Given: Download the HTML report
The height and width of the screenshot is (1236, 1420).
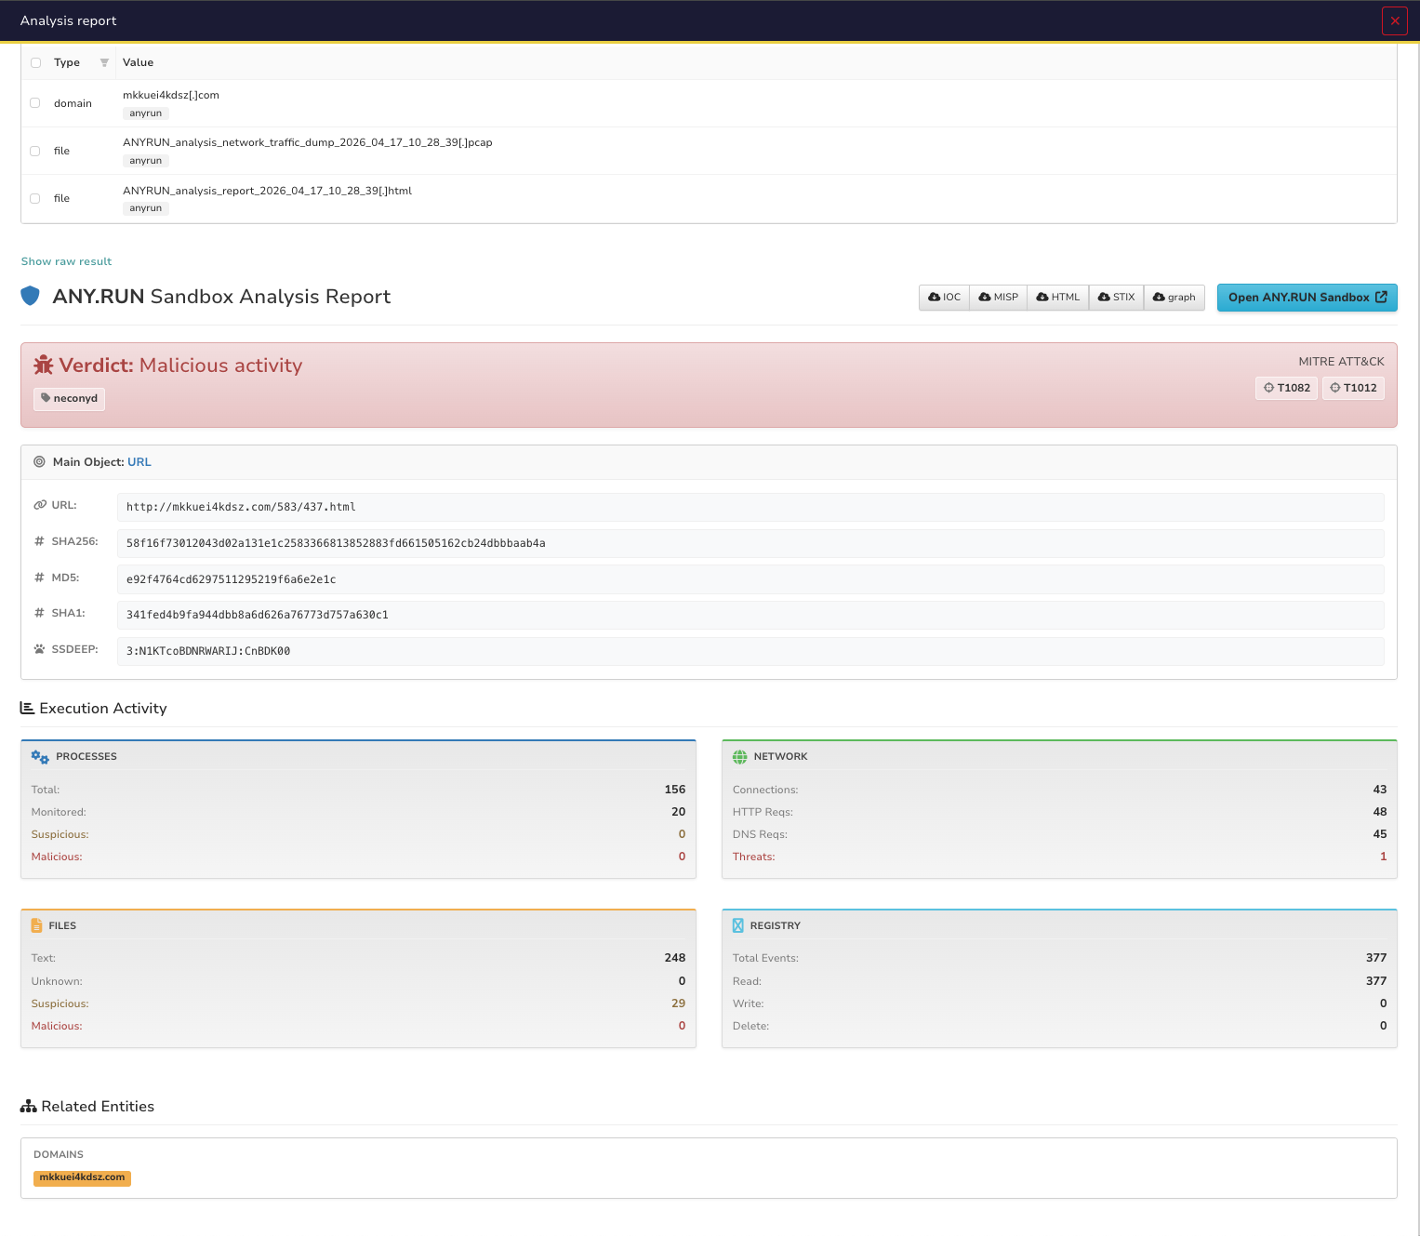Looking at the screenshot, I should click(1058, 298).
